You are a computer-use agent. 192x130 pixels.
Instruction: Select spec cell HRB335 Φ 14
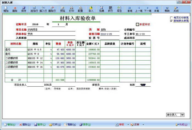35,63
